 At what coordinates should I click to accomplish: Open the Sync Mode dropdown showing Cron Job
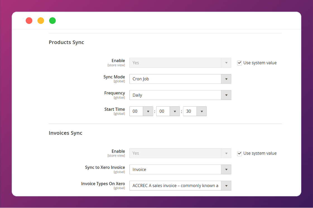coord(180,79)
